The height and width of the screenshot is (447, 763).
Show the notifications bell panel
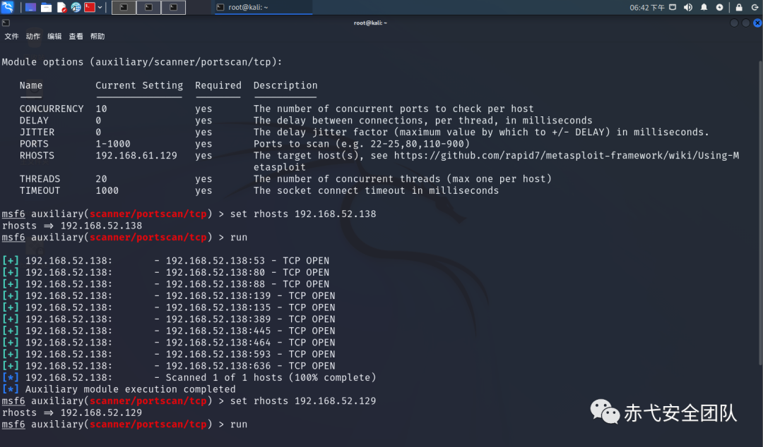click(704, 7)
